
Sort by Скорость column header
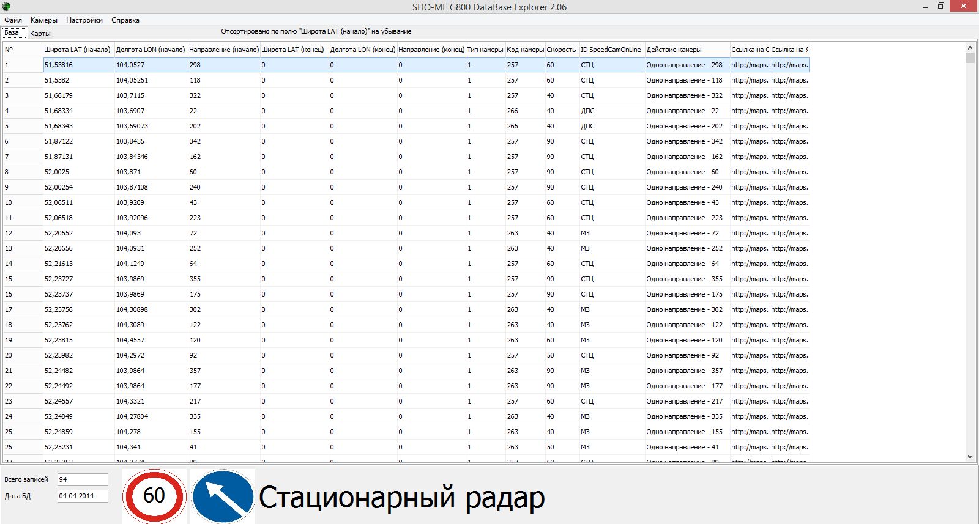click(x=562, y=50)
